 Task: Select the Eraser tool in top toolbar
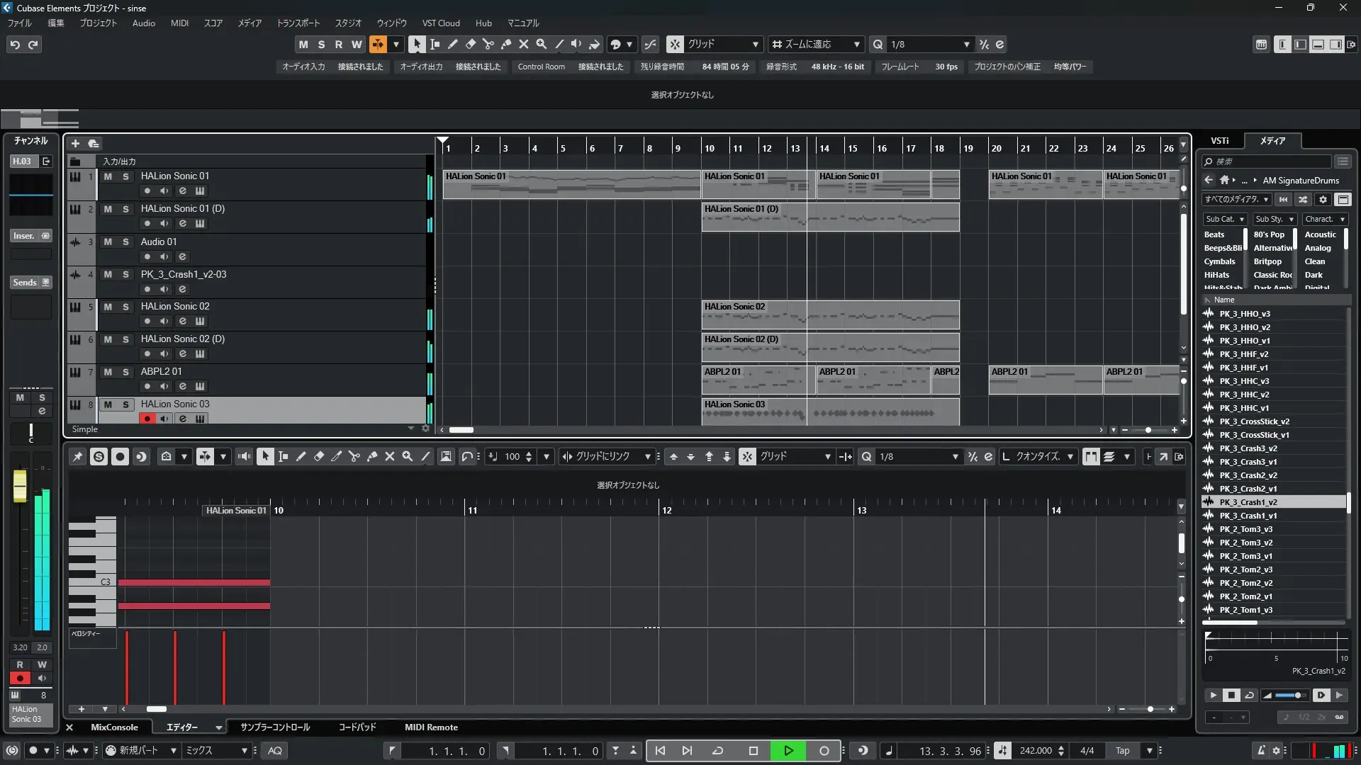(470, 44)
